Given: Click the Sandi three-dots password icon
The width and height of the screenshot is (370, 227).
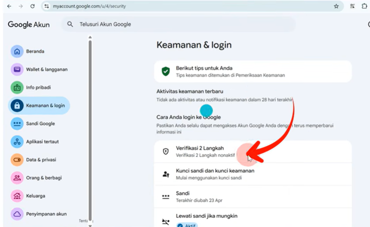Looking at the screenshot, I should (166, 197).
